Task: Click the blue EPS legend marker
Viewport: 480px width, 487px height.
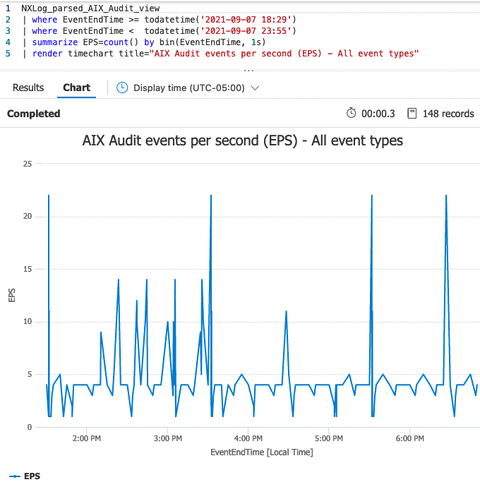Action: tap(14, 476)
